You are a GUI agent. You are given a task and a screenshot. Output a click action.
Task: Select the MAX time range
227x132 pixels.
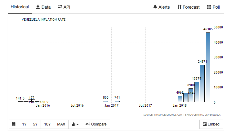pos(61,124)
